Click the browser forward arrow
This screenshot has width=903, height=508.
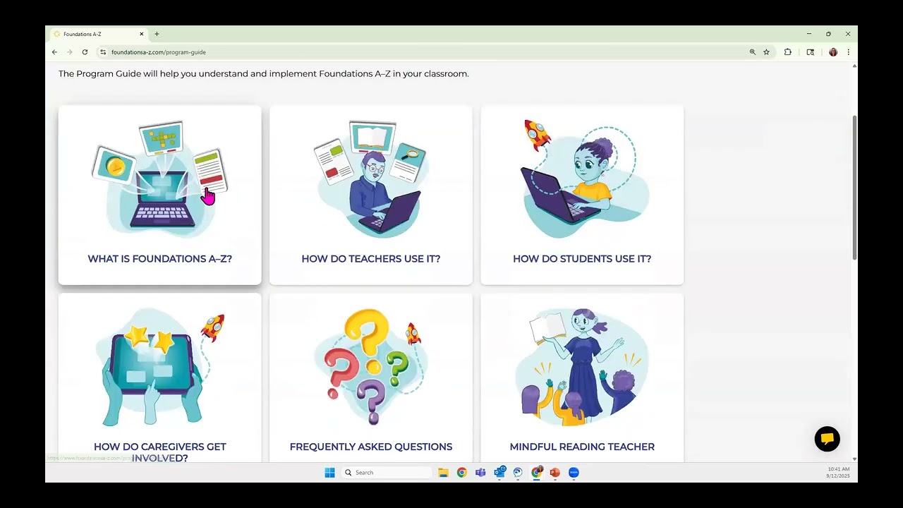(x=69, y=52)
